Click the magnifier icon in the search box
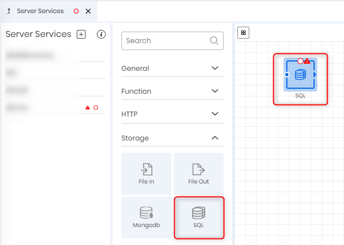The height and width of the screenshot is (245, 344). (x=214, y=41)
